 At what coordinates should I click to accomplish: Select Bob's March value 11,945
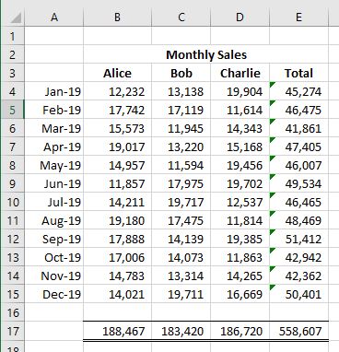181,128
